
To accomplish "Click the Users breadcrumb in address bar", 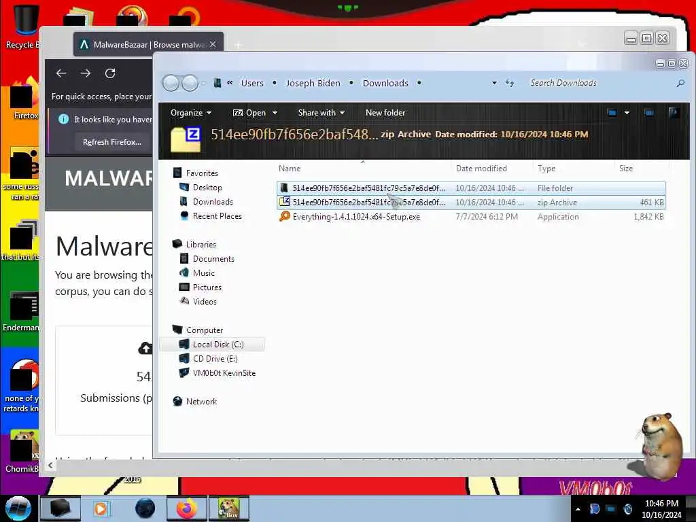I will (252, 83).
